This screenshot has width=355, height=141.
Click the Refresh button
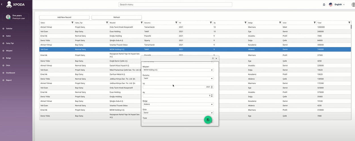pos(117,17)
